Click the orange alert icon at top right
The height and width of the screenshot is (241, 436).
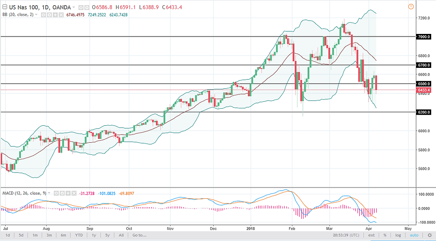(411, 7)
